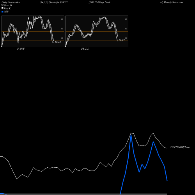Click the 12.42 value in FAST chart

58,42
